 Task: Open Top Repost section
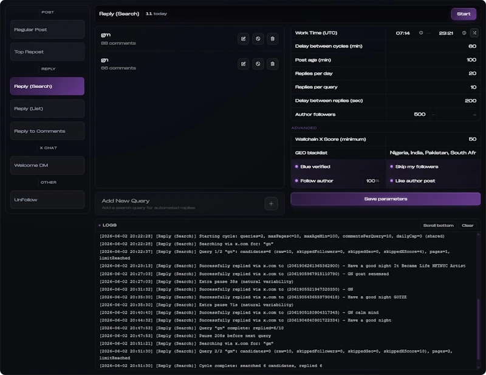(x=47, y=52)
